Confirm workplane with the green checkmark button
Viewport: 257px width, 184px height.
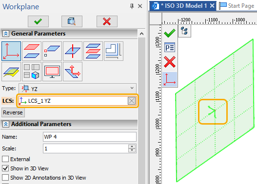[38, 21]
